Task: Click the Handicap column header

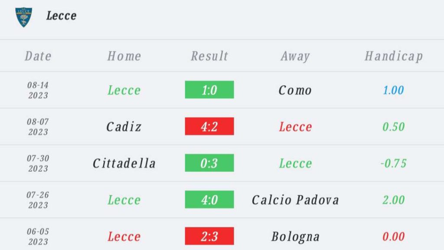Action: [393, 56]
